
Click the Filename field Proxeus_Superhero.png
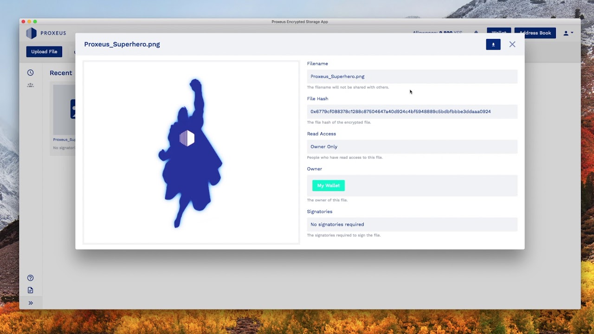tap(412, 77)
